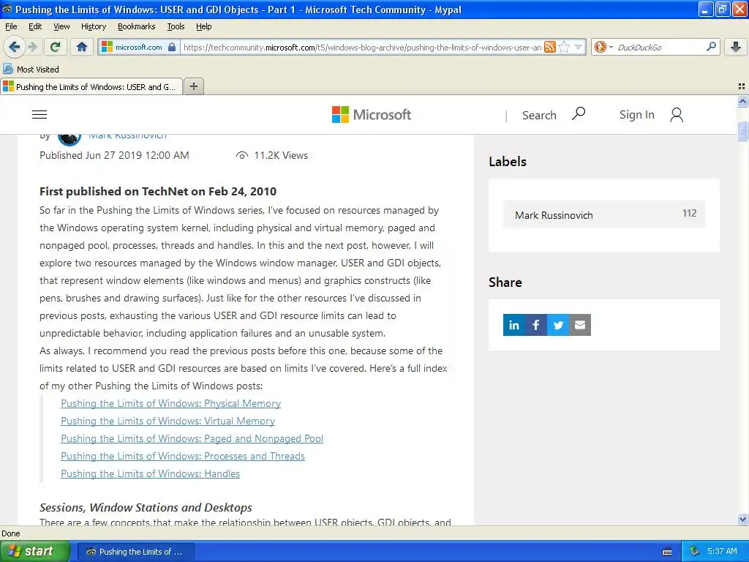
Task: Click the vertical scrollbar thumb
Action: (x=742, y=131)
